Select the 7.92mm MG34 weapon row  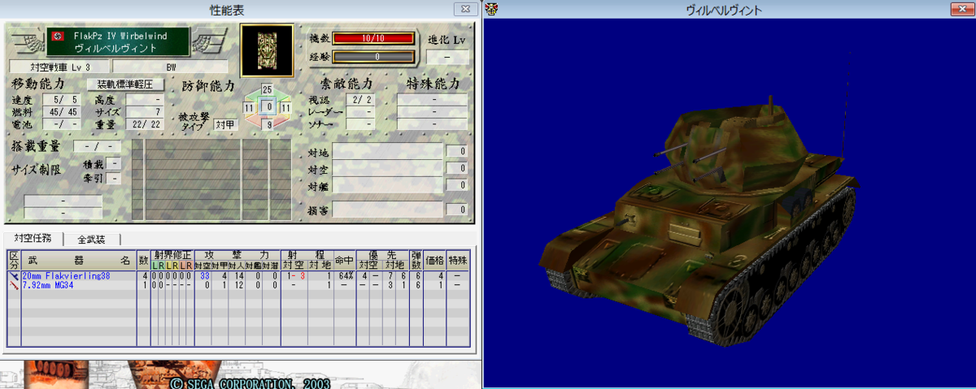239,285
